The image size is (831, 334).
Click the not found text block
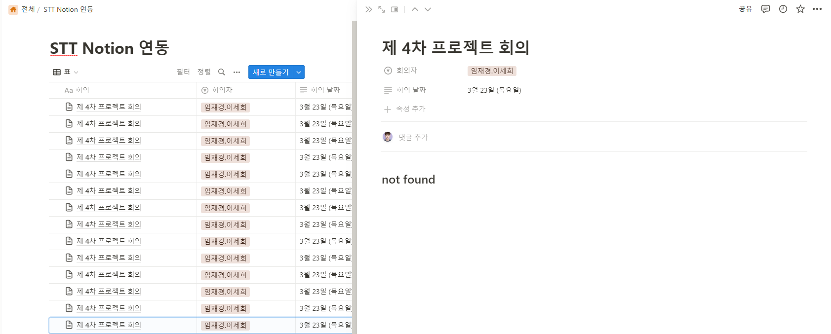click(x=408, y=180)
